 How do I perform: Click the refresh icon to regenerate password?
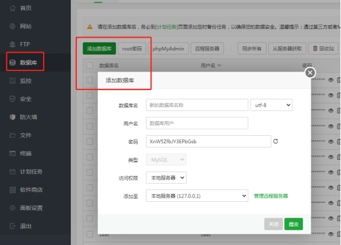[x=276, y=141]
